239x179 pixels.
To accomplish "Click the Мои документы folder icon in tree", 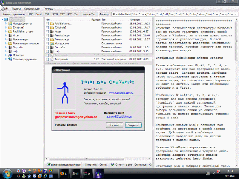I will pyautogui.click(x=10, y=24).
